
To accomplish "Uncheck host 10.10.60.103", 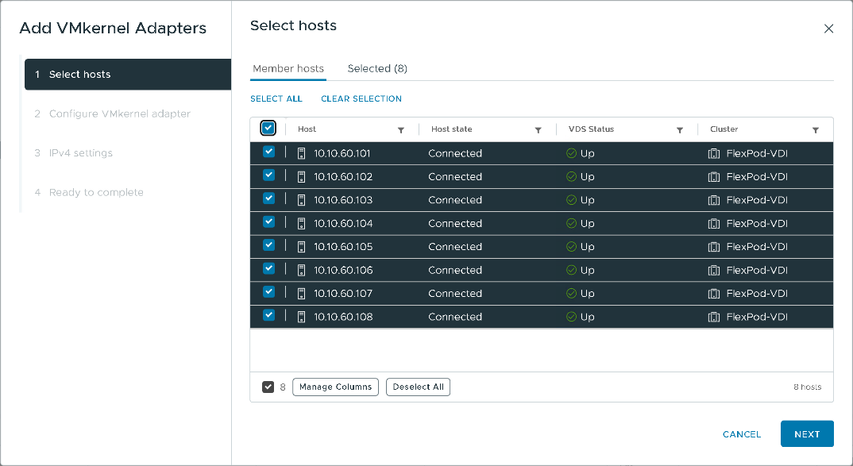I will (x=268, y=198).
